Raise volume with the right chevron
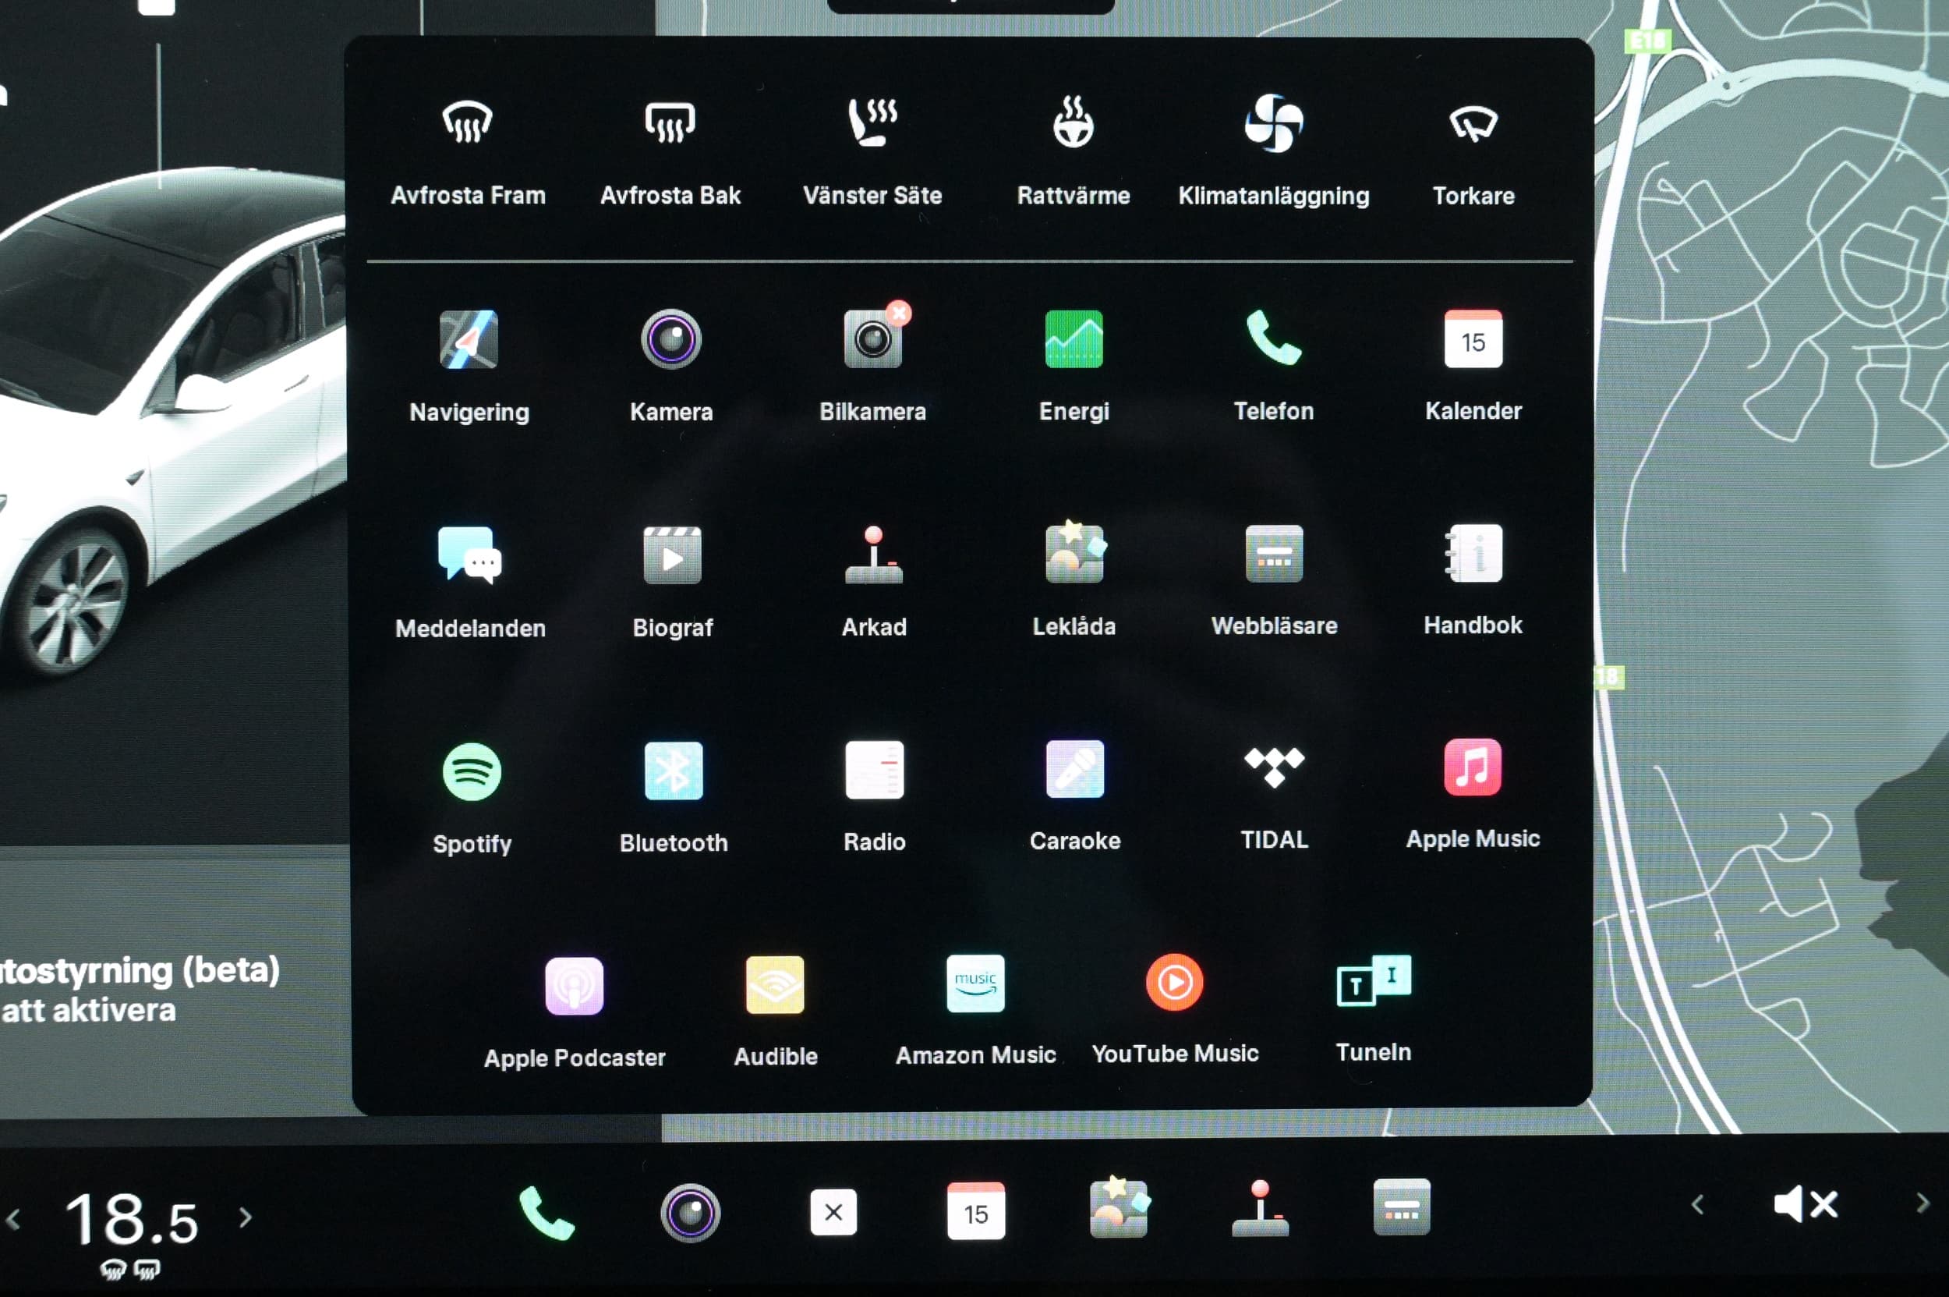The image size is (1949, 1297). [1922, 1203]
